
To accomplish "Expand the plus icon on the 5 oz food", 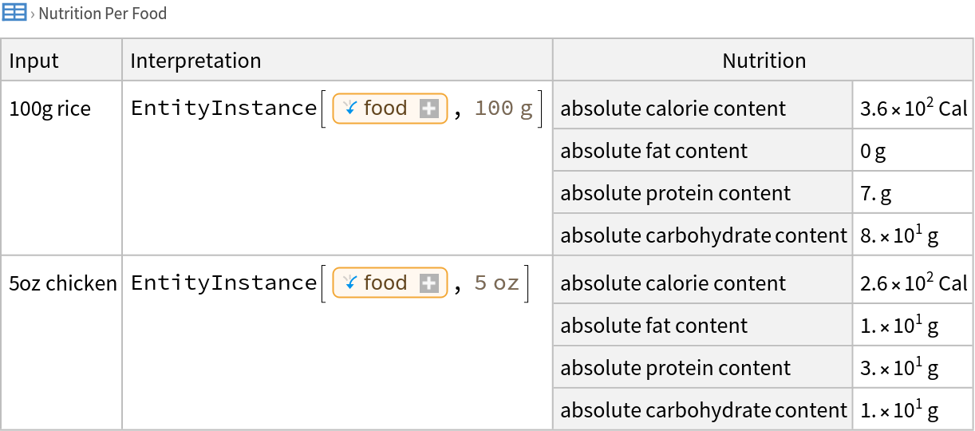I will pyautogui.click(x=429, y=284).
